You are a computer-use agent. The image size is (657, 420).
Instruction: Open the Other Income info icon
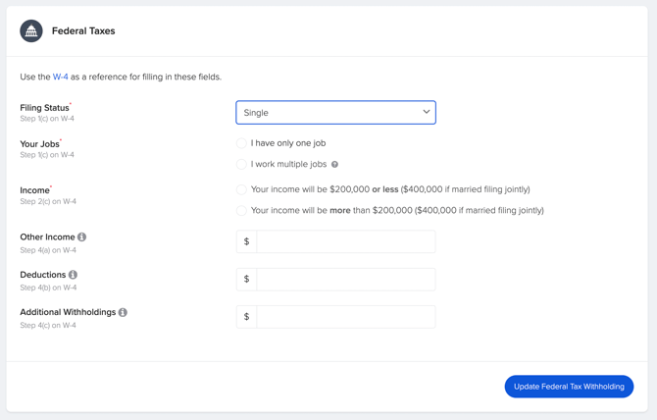pyautogui.click(x=82, y=237)
